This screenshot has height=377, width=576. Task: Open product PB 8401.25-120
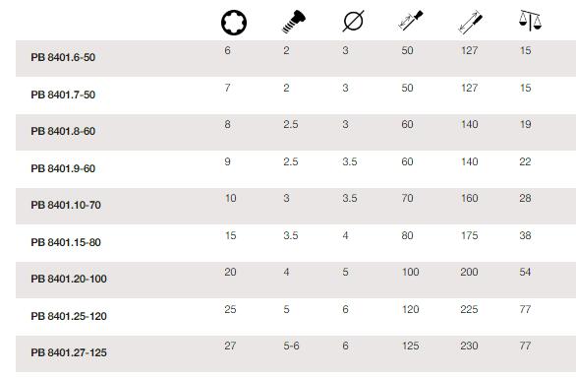click(69, 316)
